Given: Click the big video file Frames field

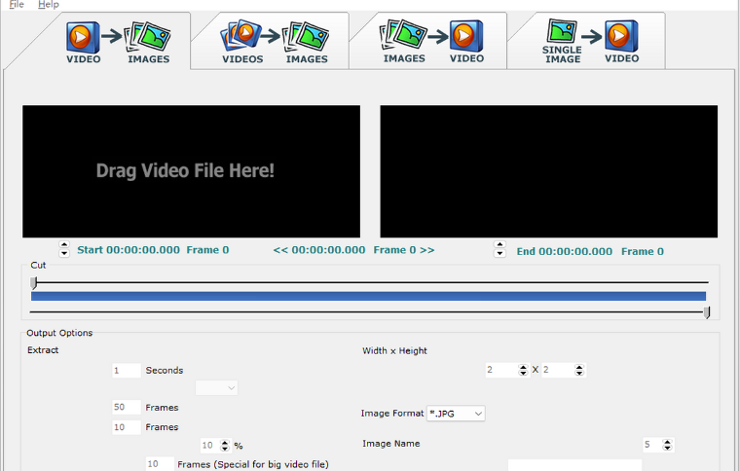Looking at the screenshot, I should [x=160, y=464].
